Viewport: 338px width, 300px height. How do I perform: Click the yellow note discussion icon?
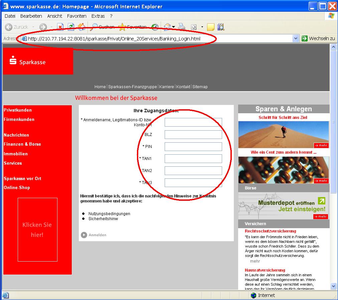pyautogui.click(x=211, y=27)
